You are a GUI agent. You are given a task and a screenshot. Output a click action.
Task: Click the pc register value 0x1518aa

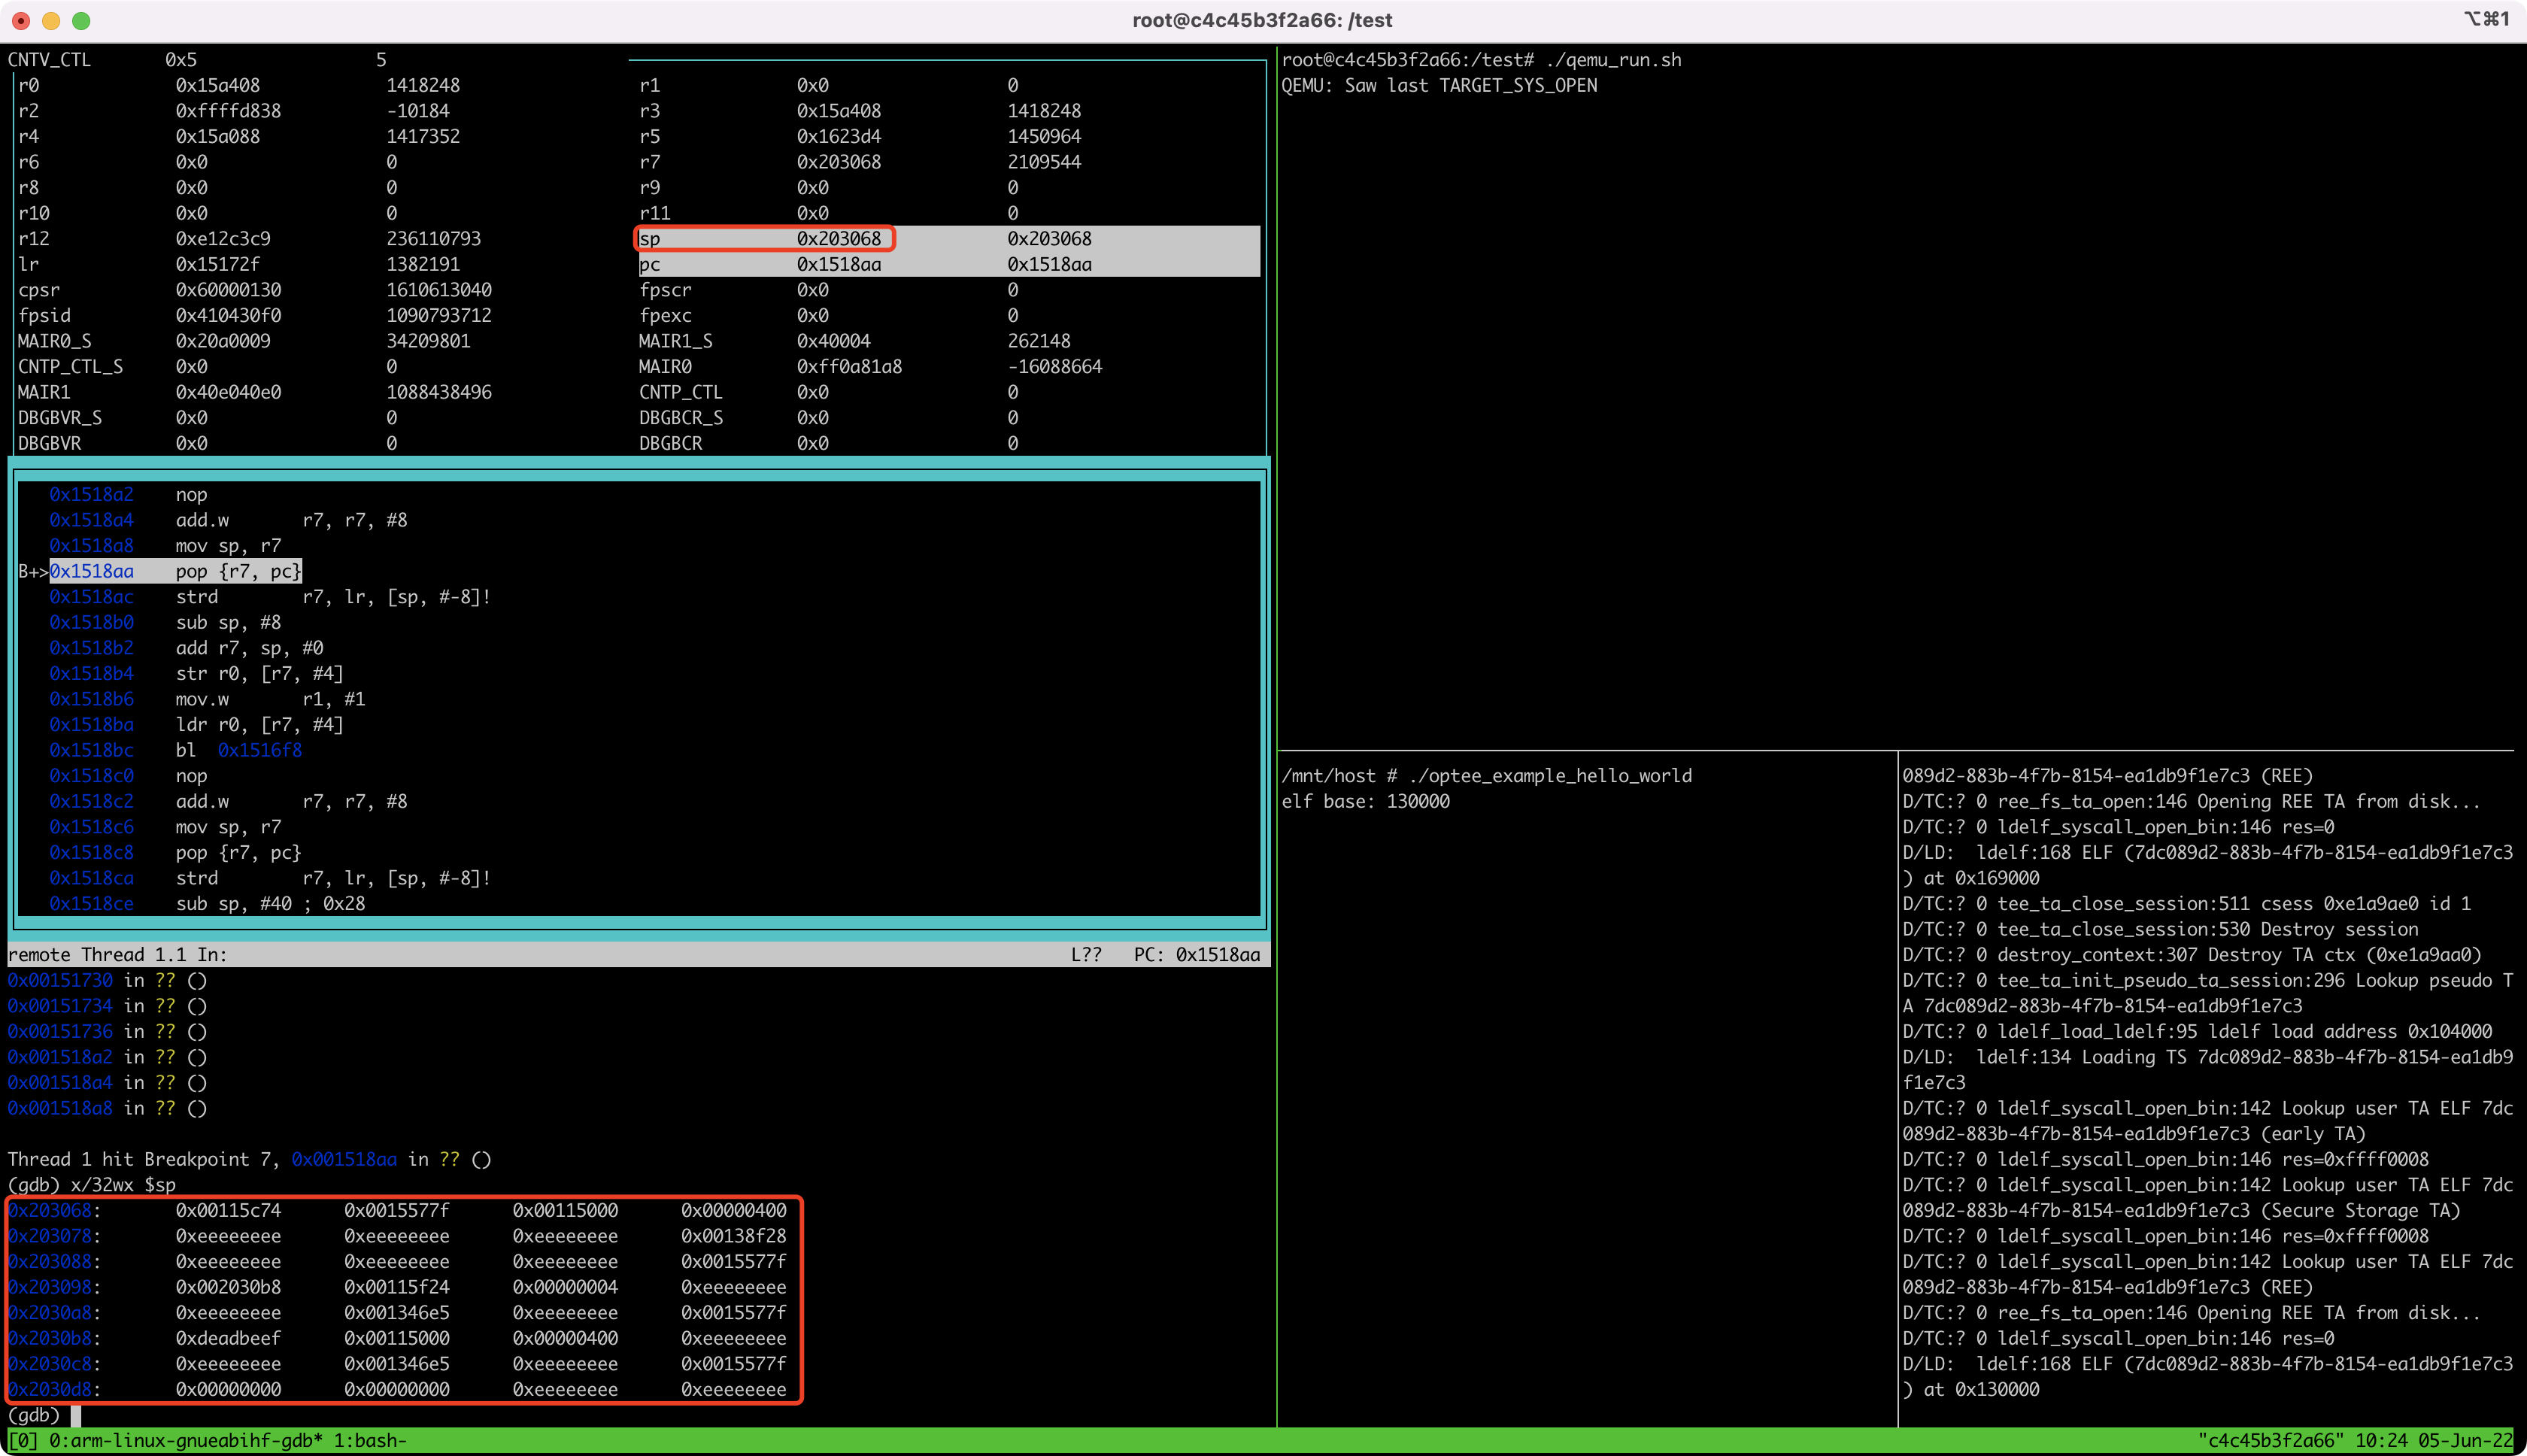pyautogui.click(x=839, y=264)
